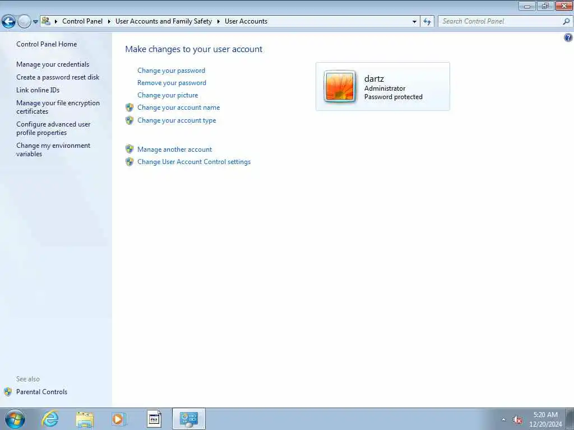The height and width of the screenshot is (430, 574).
Task: Go back with the Back arrow button
Action: click(x=8, y=22)
